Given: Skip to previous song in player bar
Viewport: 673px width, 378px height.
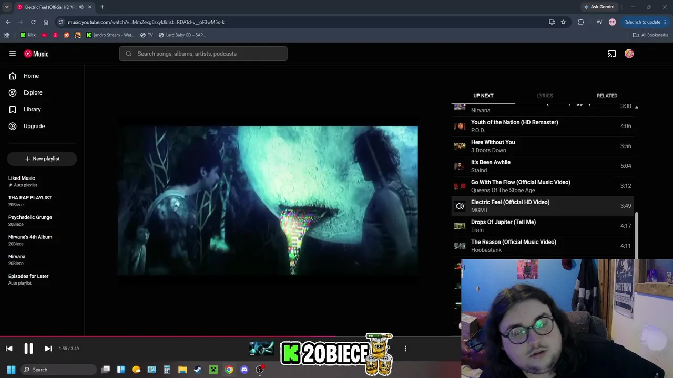Looking at the screenshot, I should 9,349.
